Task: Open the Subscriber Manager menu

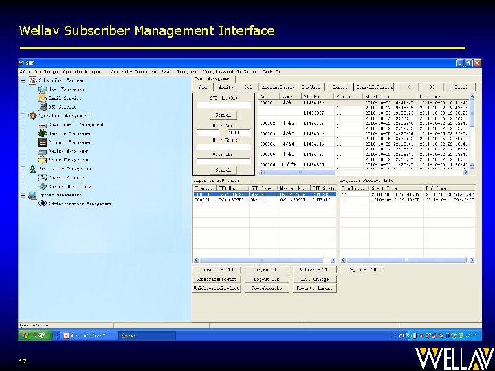Action: click(x=39, y=72)
